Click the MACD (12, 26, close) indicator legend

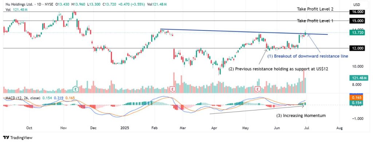click(x=22, y=97)
